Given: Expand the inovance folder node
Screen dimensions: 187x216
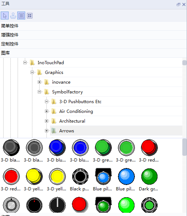Looking at the screenshot, I should point(39,82).
